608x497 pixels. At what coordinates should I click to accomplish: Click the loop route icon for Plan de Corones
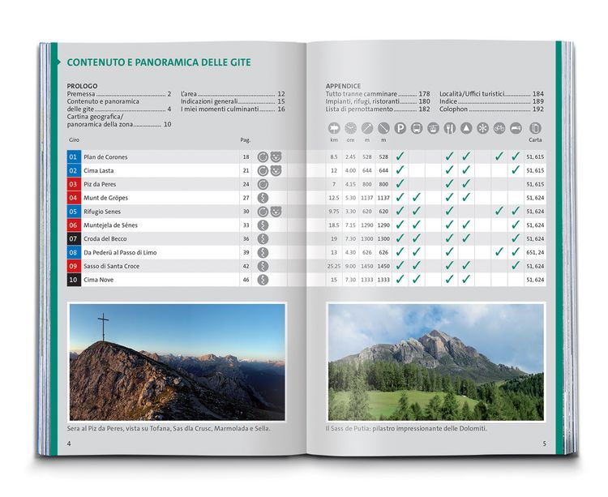(x=263, y=157)
